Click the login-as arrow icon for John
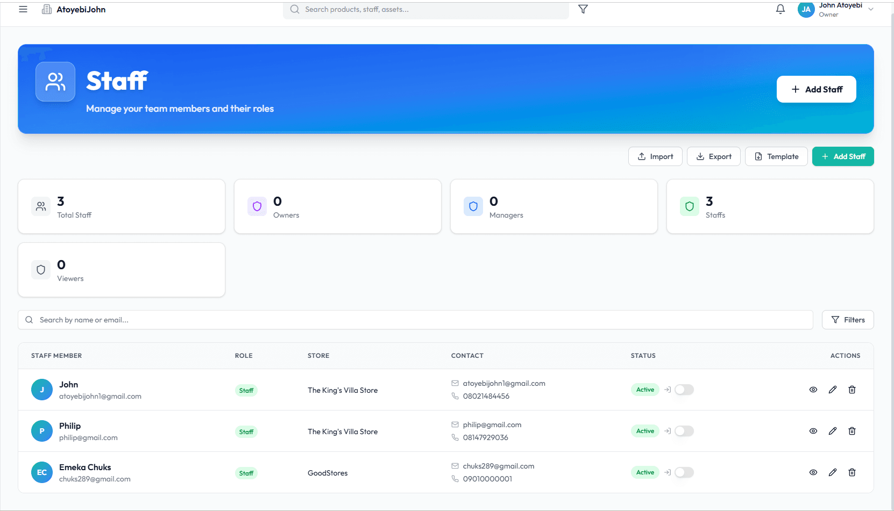Viewport: 894px width, 511px height. 667,390
